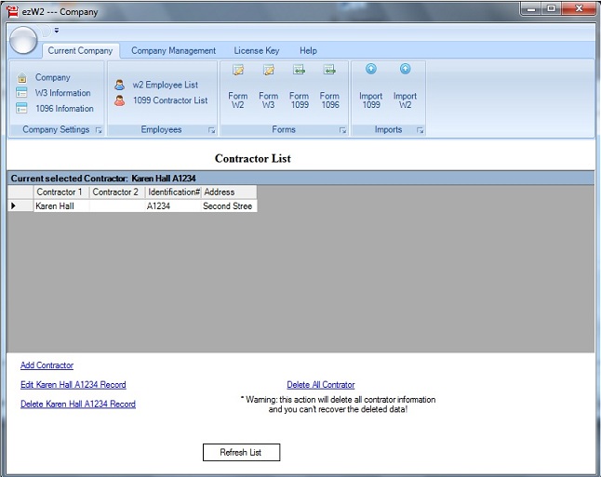Click the Refresh List button
Image resolution: width=601 pixels, height=477 pixels.
point(241,452)
